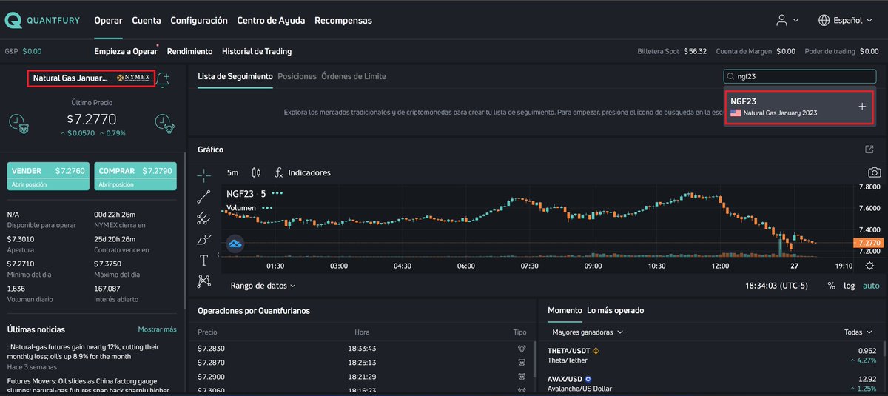Select NGF23 Natural Gas January 2023 result
Viewport: 888px width, 396px height.
[799, 107]
